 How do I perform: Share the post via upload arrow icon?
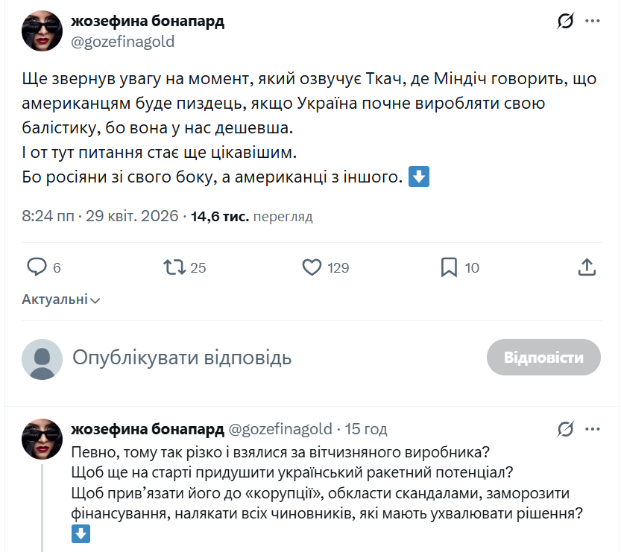[x=587, y=267]
